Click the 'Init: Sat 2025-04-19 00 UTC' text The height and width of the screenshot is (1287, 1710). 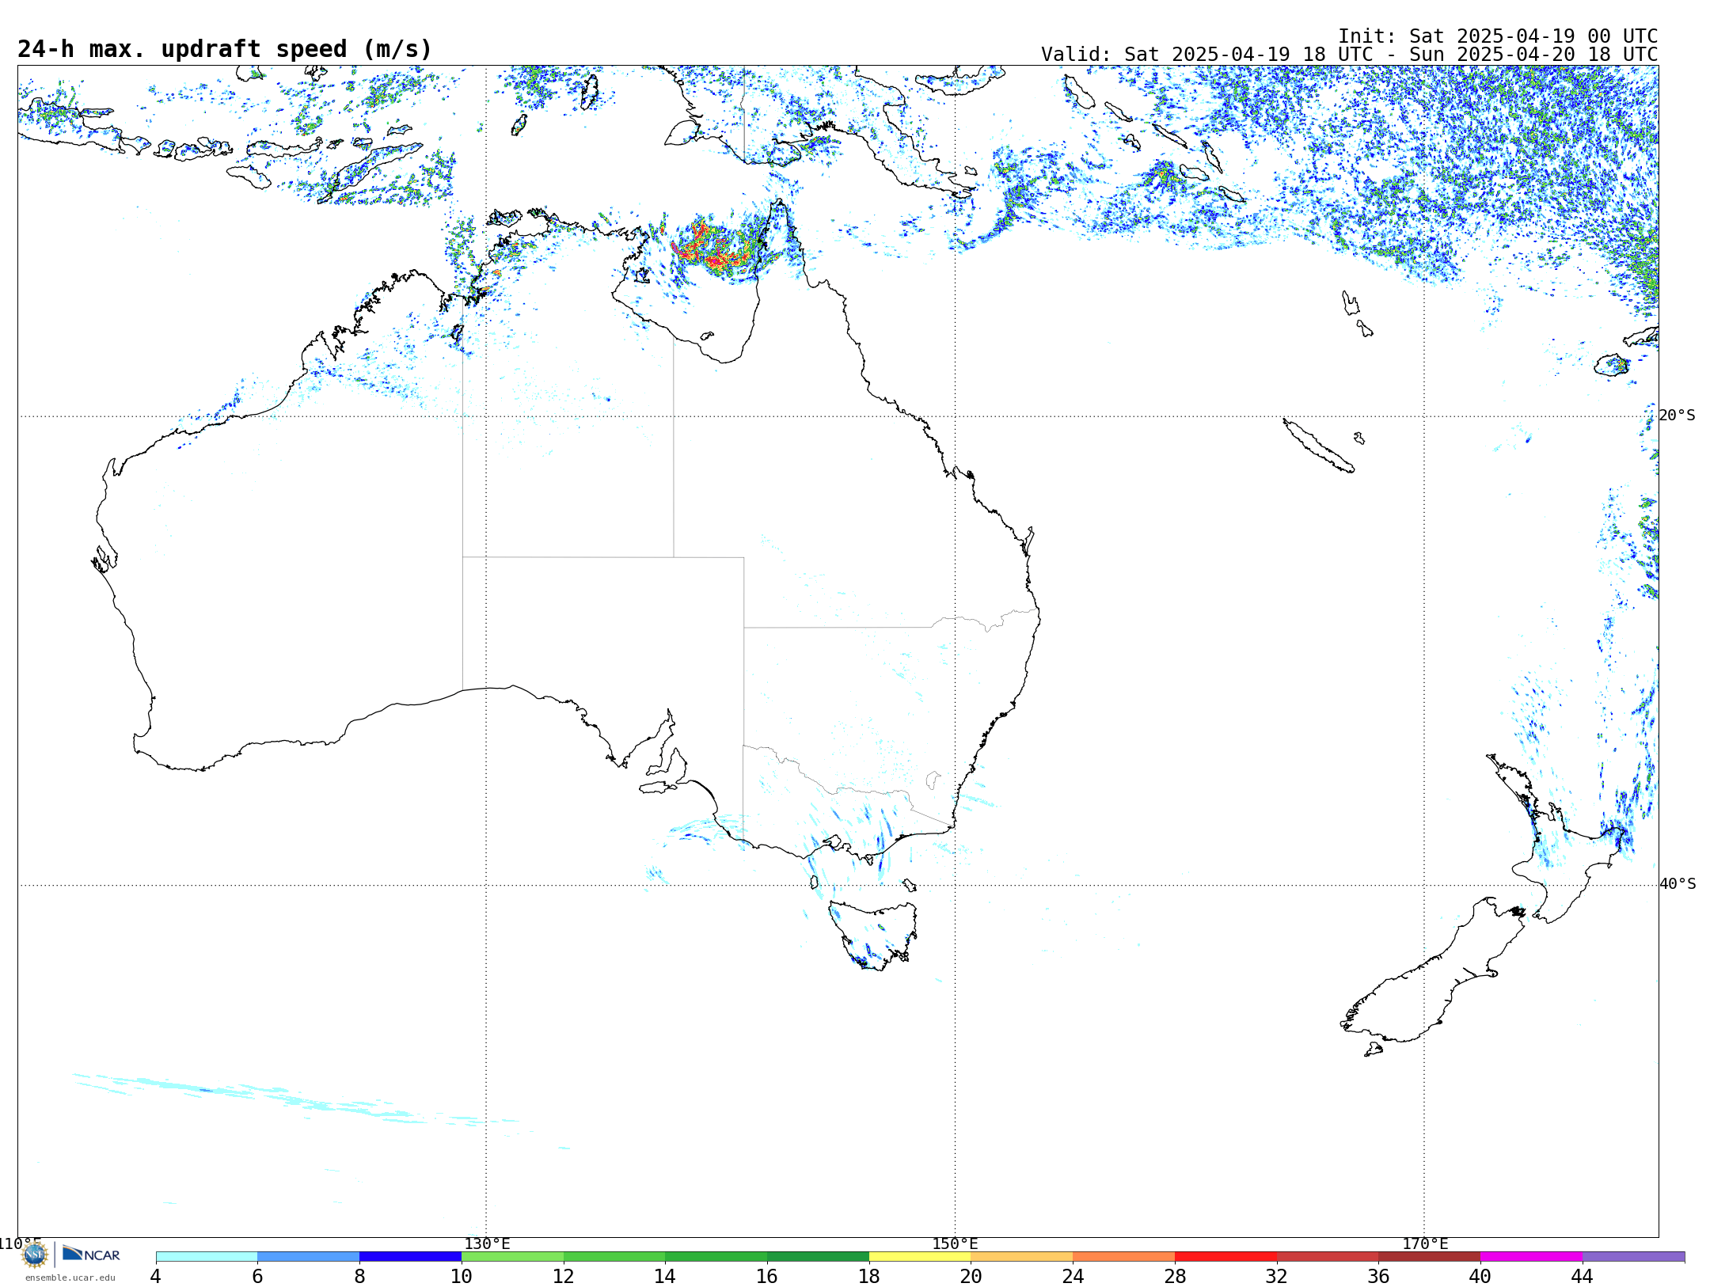tap(1498, 36)
